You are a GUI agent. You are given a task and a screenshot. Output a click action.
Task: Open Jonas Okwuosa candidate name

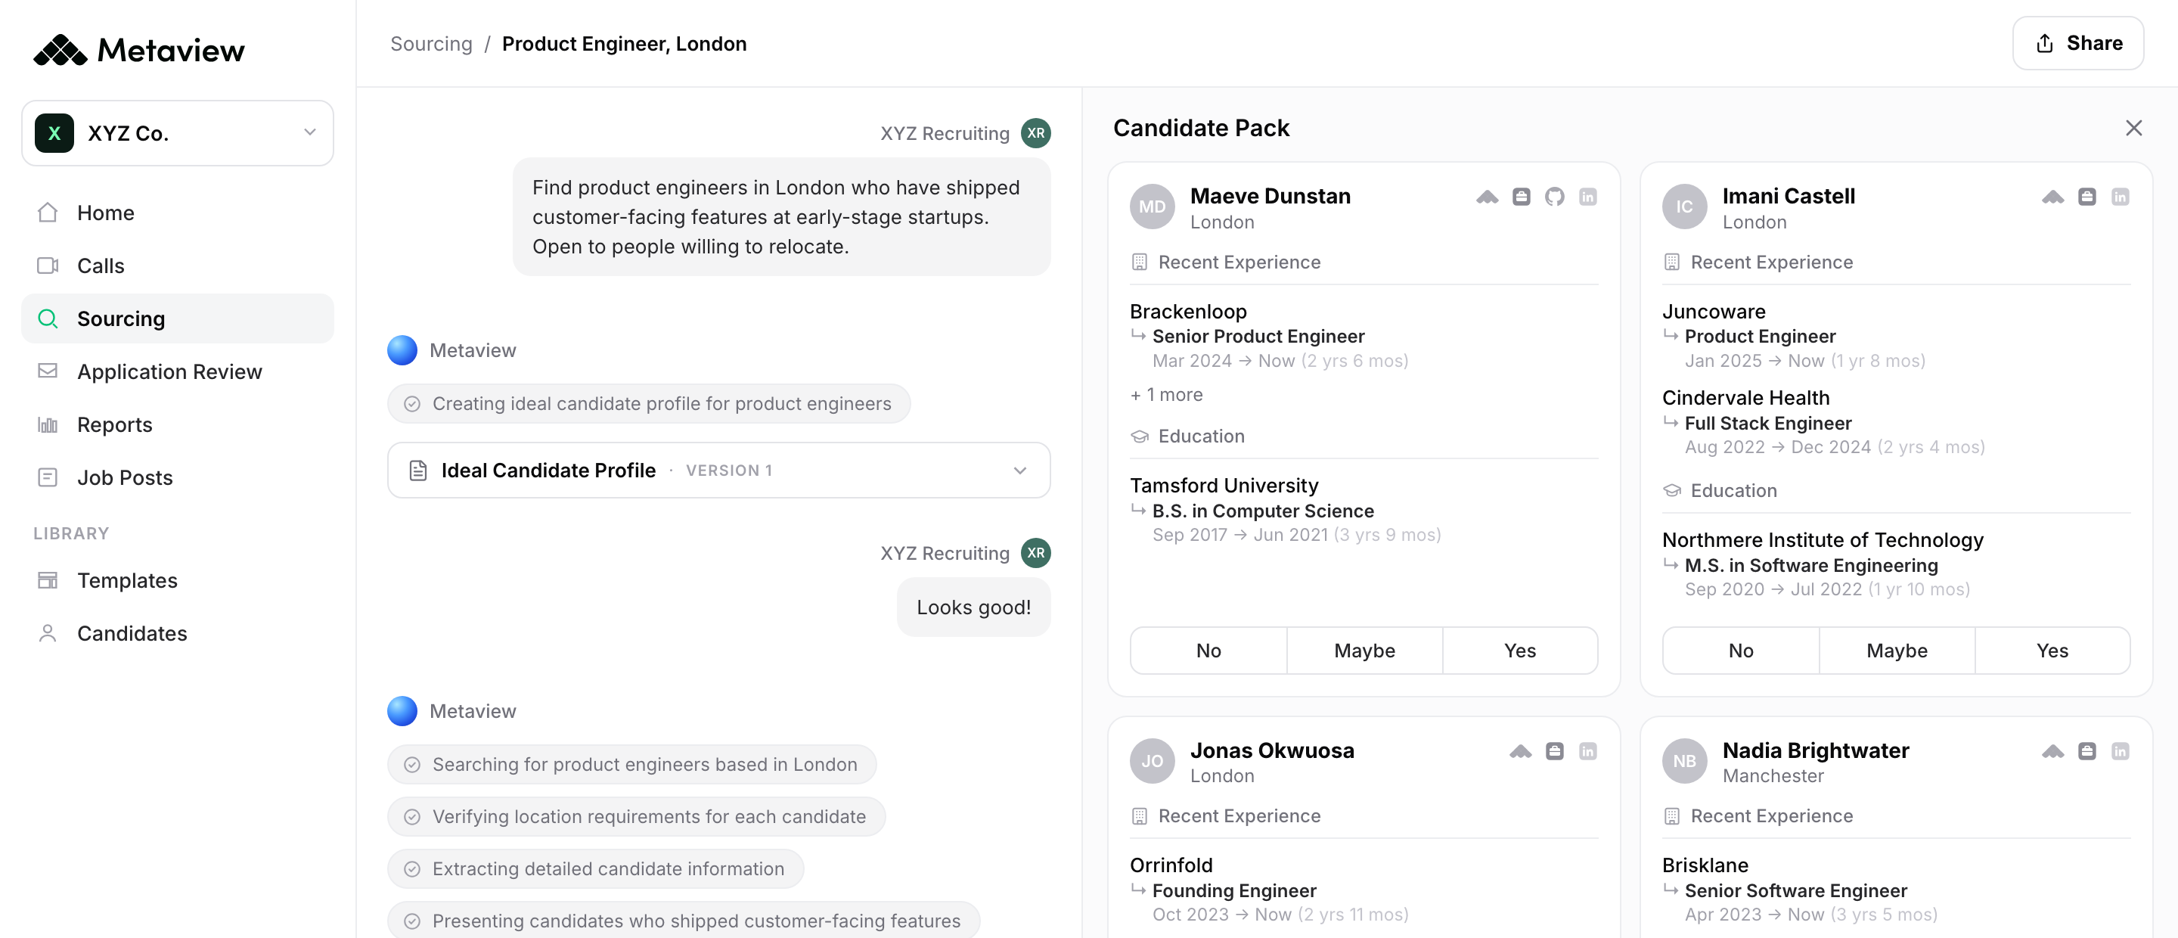point(1271,750)
